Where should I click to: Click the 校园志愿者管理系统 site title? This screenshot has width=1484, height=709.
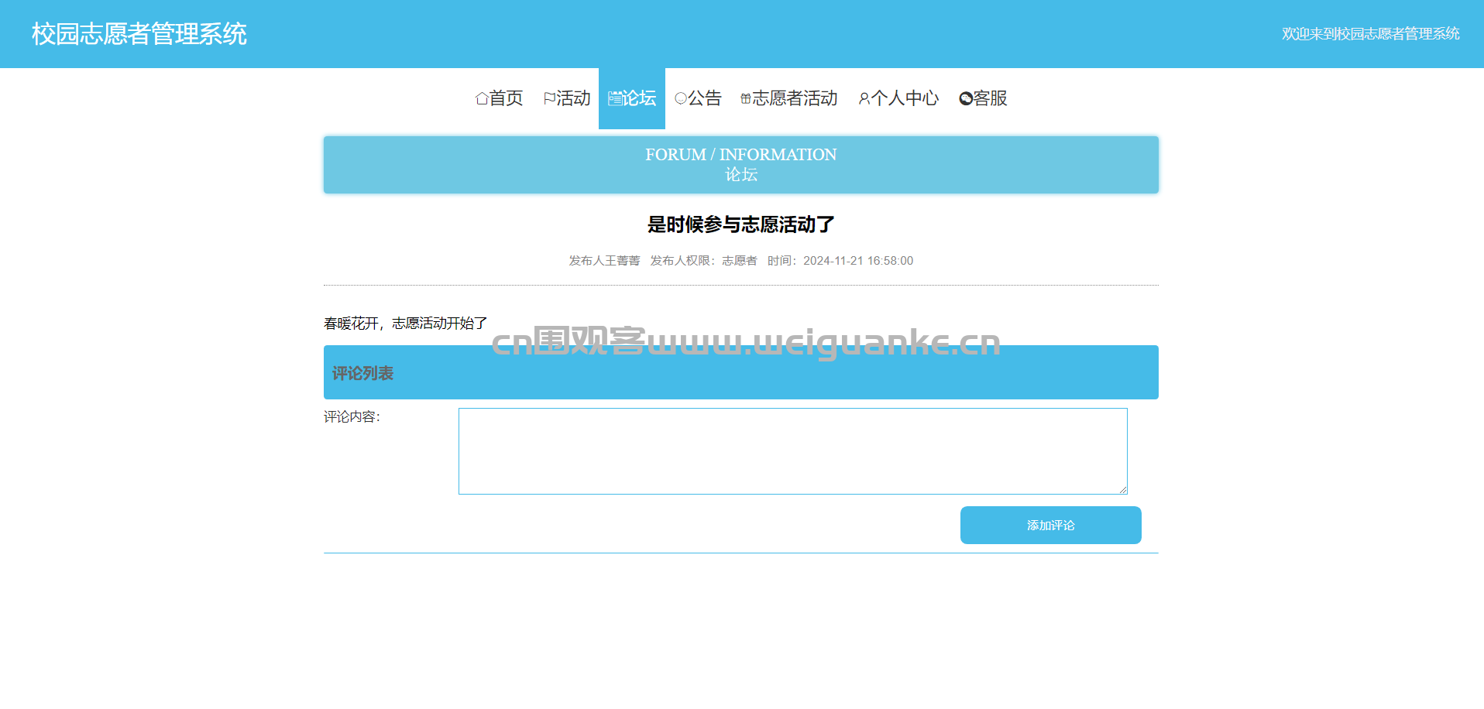139,34
